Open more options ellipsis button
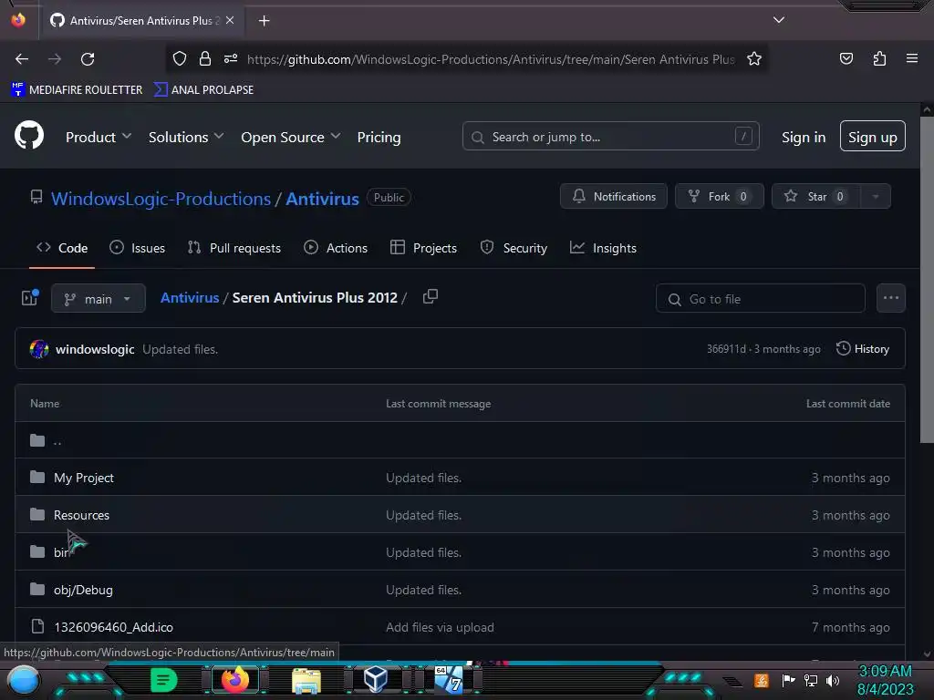Viewport: 934px width, 700px height. click(x=890, y=298)
